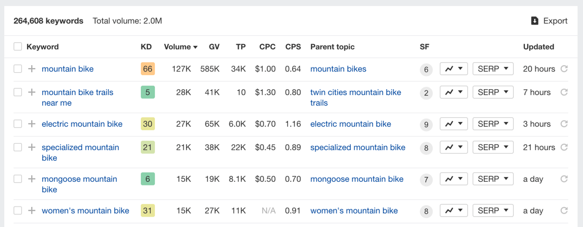The image size is (583, 227).
Task: Toggle the select-all Keyword header checkbox
Action: pos(18,46)
